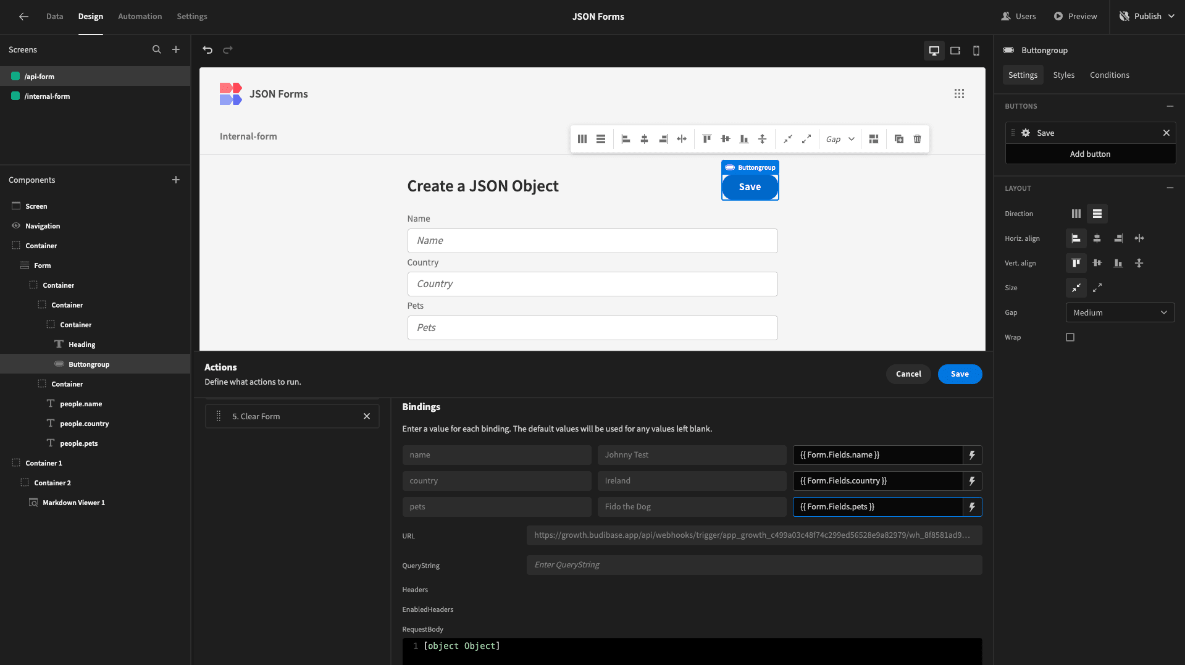
Task: Open Save button settings gear icon
Action: pos(1026,133)
